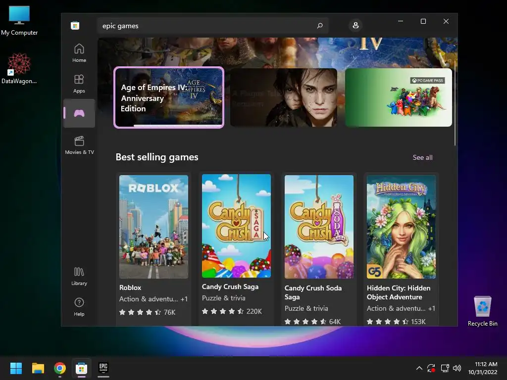Screen dimensions: 507x380
Task: Click Hidden City 153K rating
Action: [x=396, y=322]
